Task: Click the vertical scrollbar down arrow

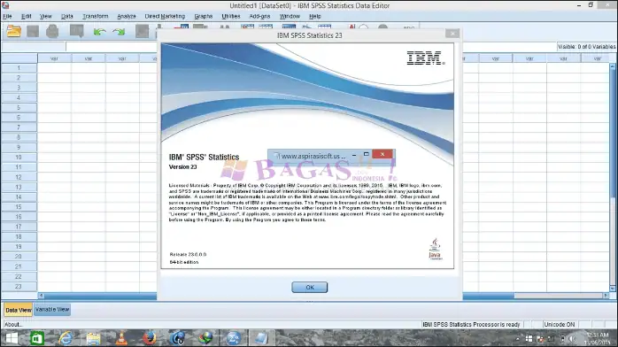Action: coord(613,289)
